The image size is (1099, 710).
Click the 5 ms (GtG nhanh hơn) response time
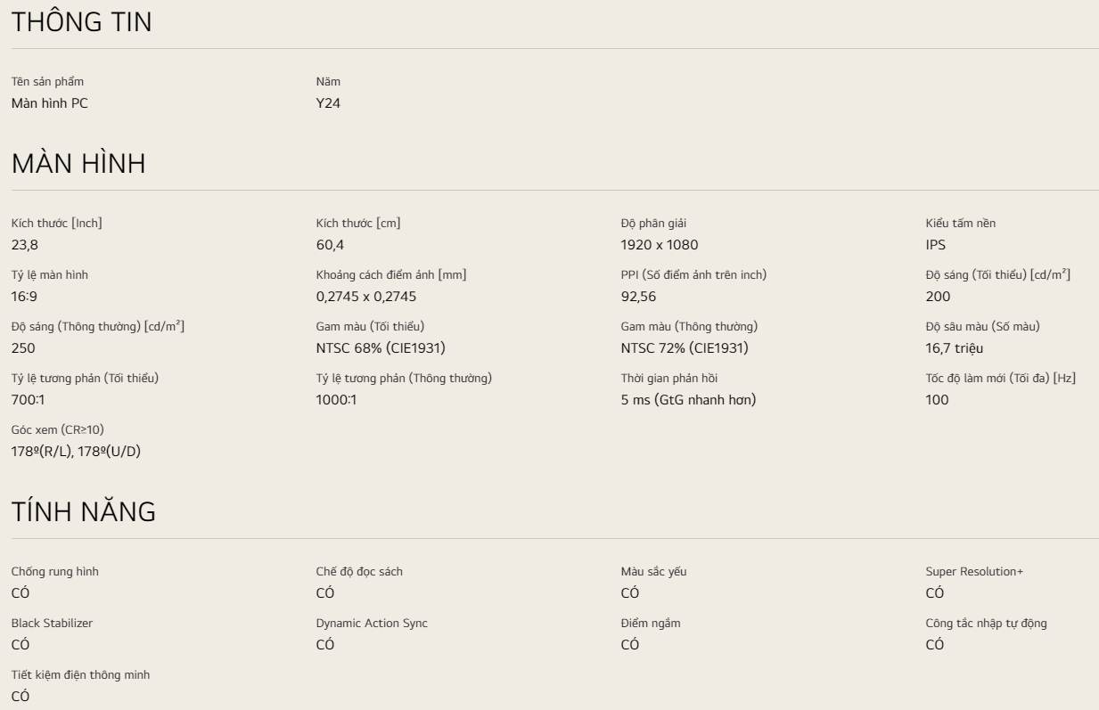[688, 400]
